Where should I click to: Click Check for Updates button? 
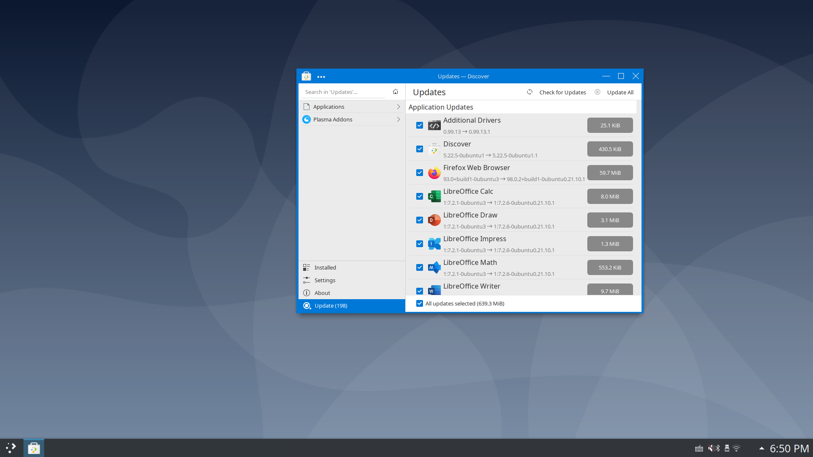[x=556, y=92]
